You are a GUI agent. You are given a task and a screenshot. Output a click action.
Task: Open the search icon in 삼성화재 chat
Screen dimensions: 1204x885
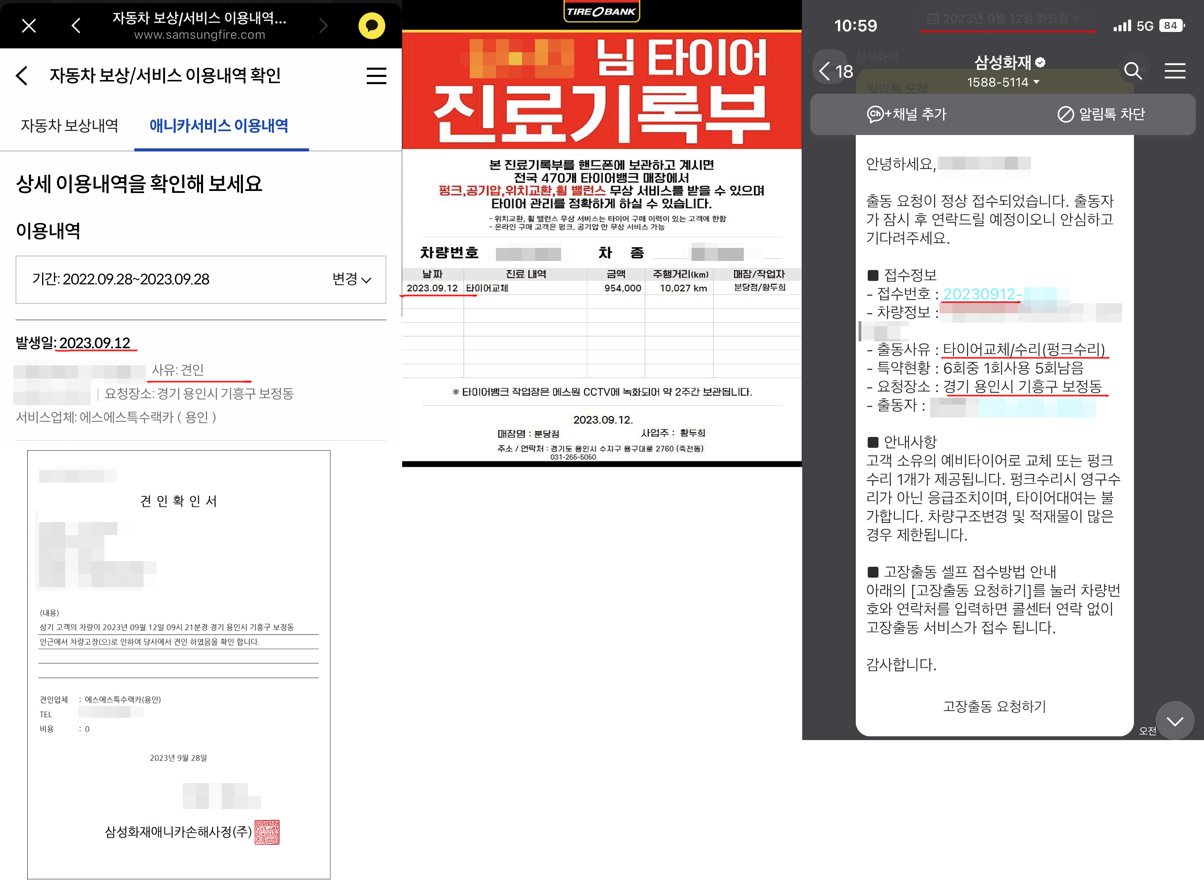point(1132,71)
